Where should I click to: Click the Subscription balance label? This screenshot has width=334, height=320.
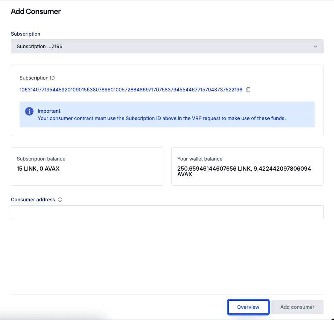pos(41,159)
